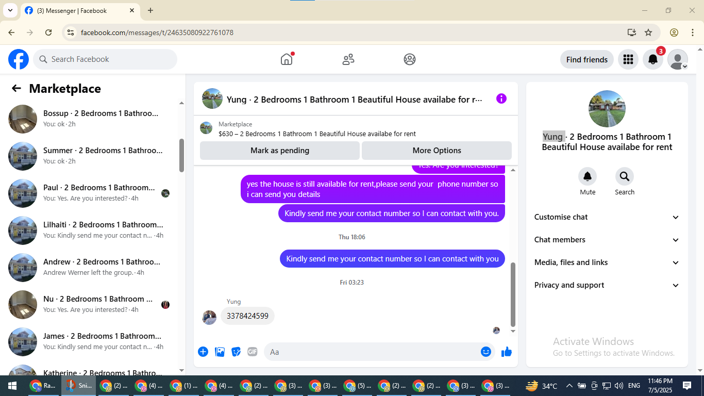Open Chrome profile icon in toolbar

(674, 32)
